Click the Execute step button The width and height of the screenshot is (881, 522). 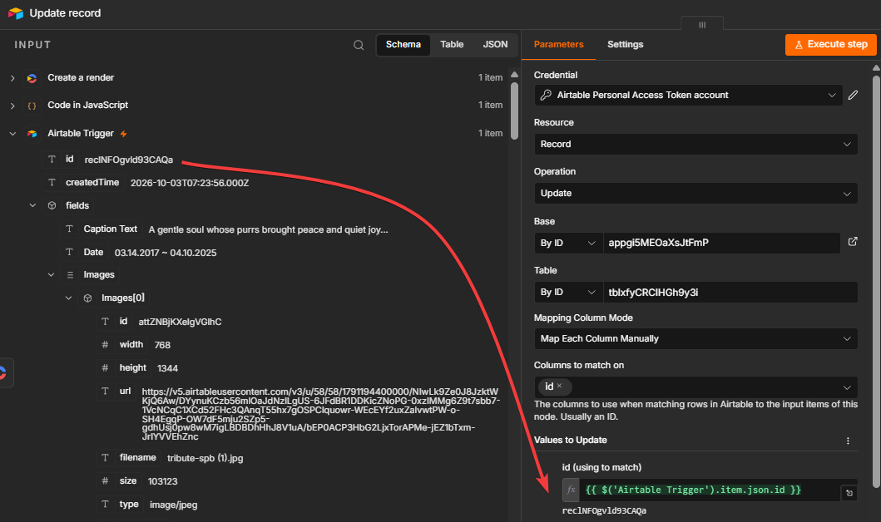[830, 44]
